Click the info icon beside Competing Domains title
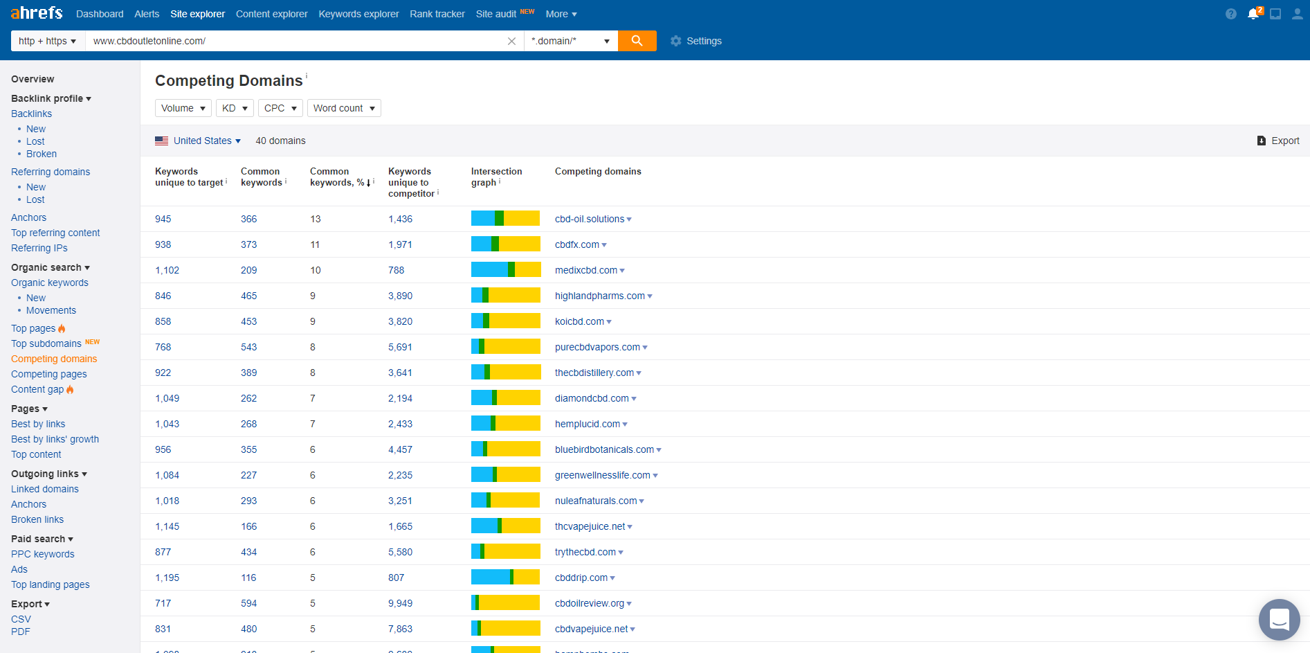This screenshot has width=1310, height=653. 307,75
